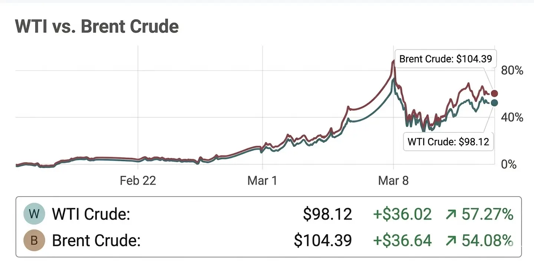Click the Brent Crude "B" circle icon
The height and width of the screenshot is (267, 534).
[34, 240]
